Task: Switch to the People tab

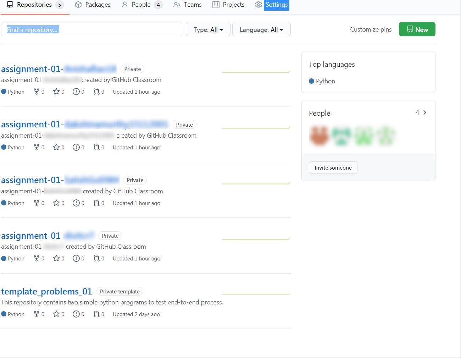Action: coord(142,5)
